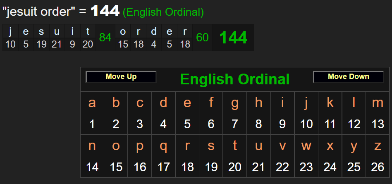Click value 13 in the cipher chart
Viewport: 392px width, 184px height.
pos(378,124)
